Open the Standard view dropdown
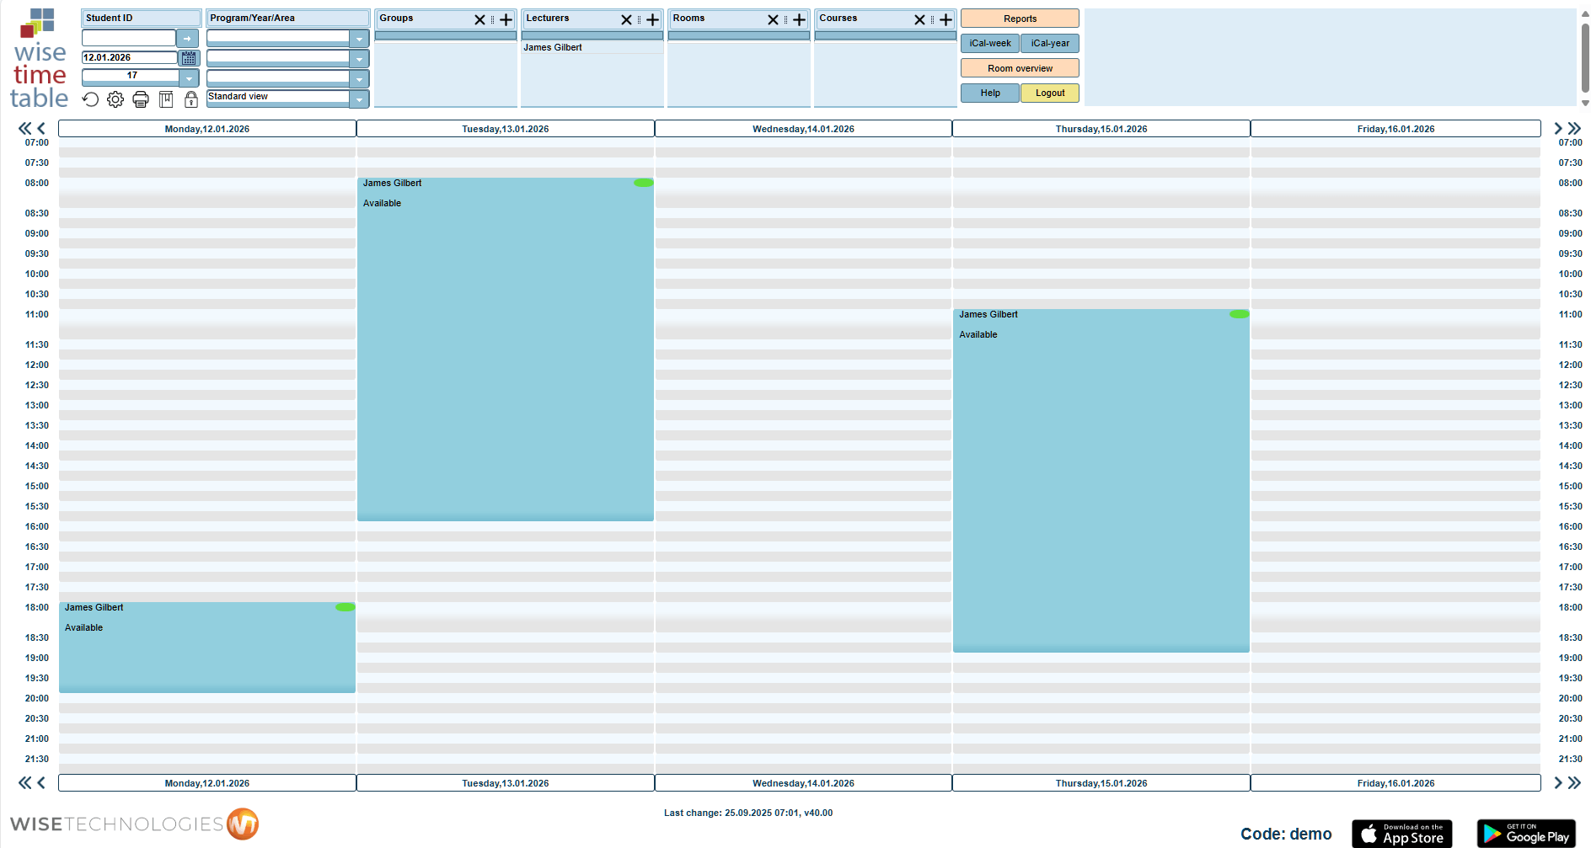Image resolution: width=1591 pixels, height=848 pixels. (360, 99)
